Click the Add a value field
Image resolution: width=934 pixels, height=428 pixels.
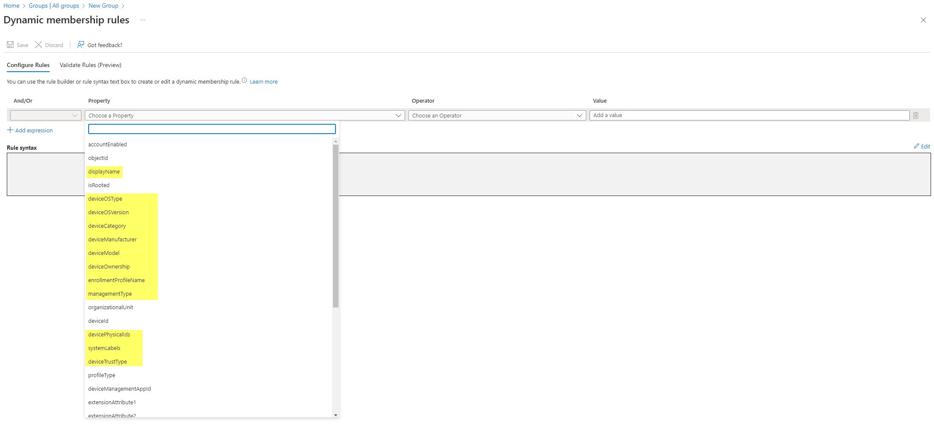point(749,115)
